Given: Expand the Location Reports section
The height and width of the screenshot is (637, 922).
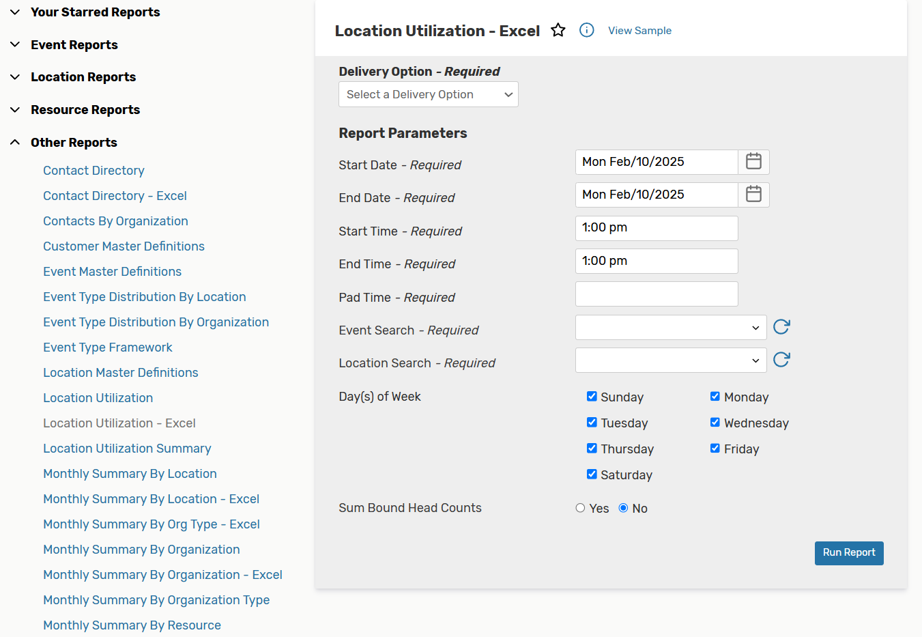Looking at the screenshot, I should (x=15, y=76).
